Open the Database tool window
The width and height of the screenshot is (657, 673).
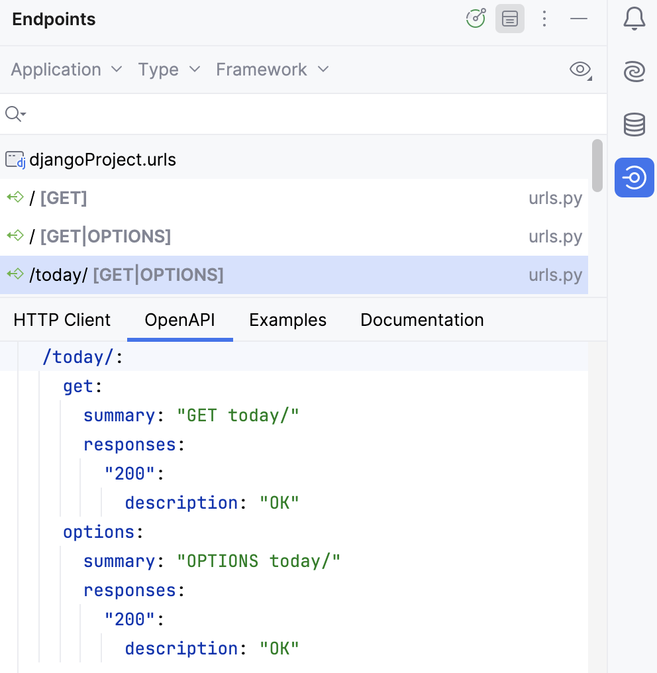634,125
